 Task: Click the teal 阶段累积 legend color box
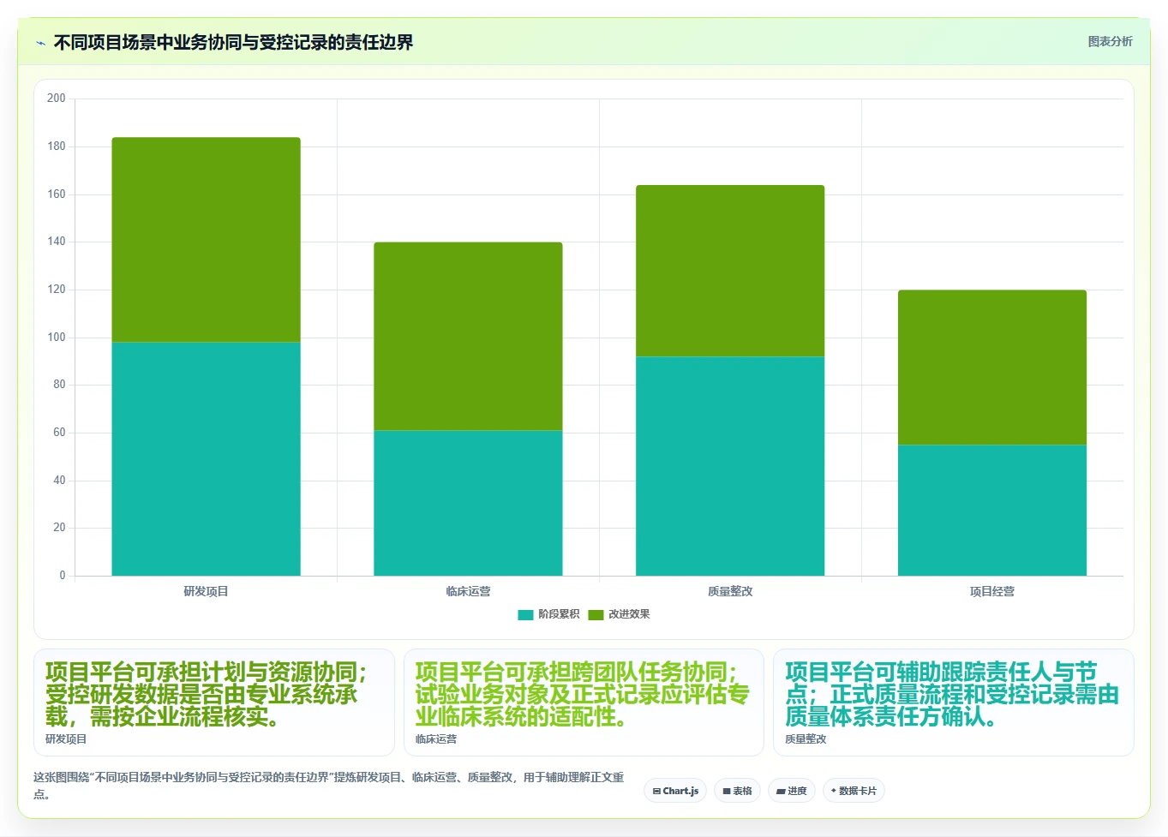pyautogui.click(x=525, y=614)
